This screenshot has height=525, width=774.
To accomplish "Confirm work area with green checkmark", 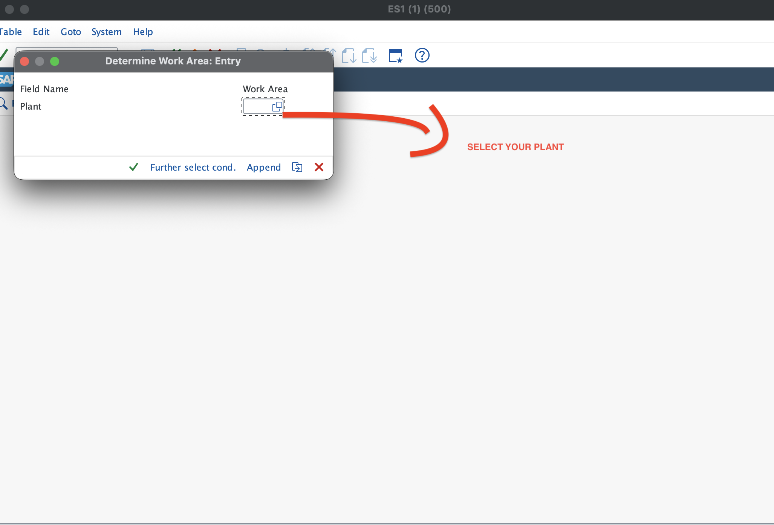I will click(x=133, y=167).
